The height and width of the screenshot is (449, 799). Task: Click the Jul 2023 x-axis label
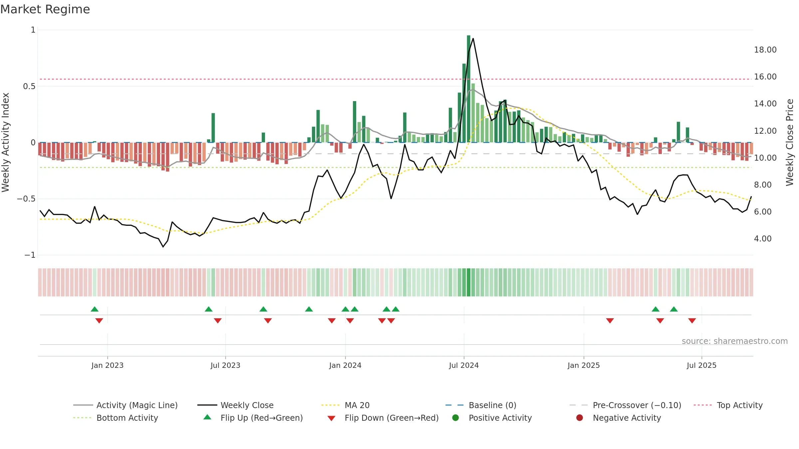click(x=225, y=365)
